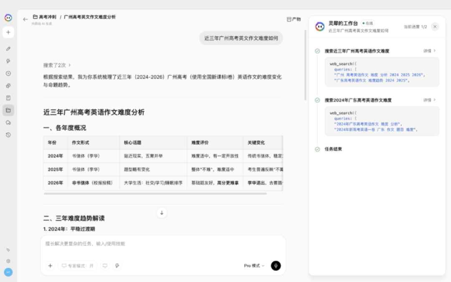Click the 关键变化 table header
The image size is (451, 282).
[263, 142]
